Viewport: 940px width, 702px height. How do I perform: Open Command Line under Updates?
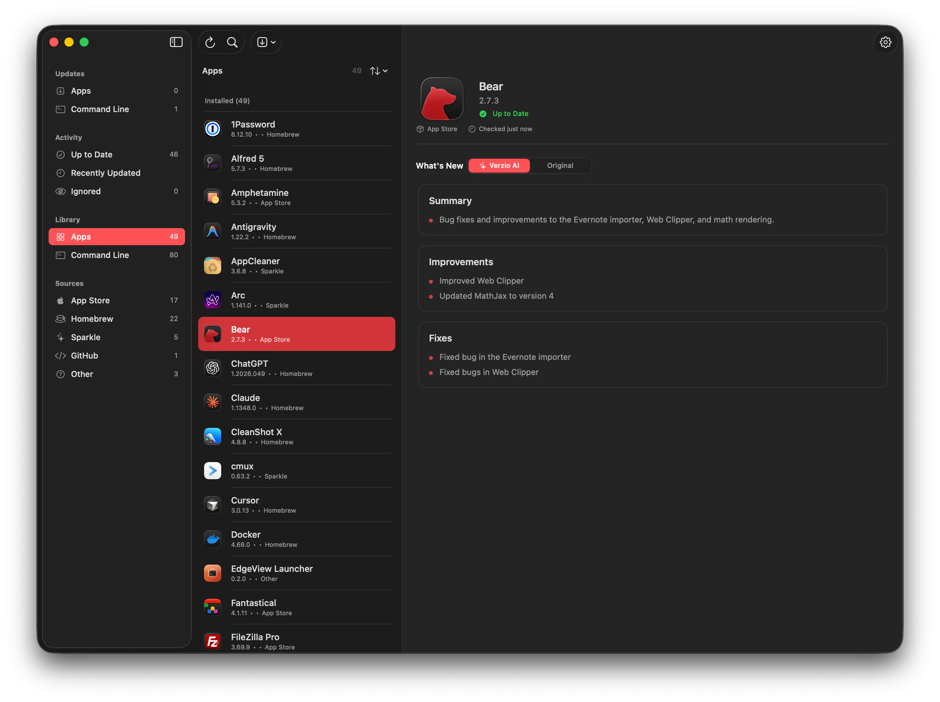[116, 109]
